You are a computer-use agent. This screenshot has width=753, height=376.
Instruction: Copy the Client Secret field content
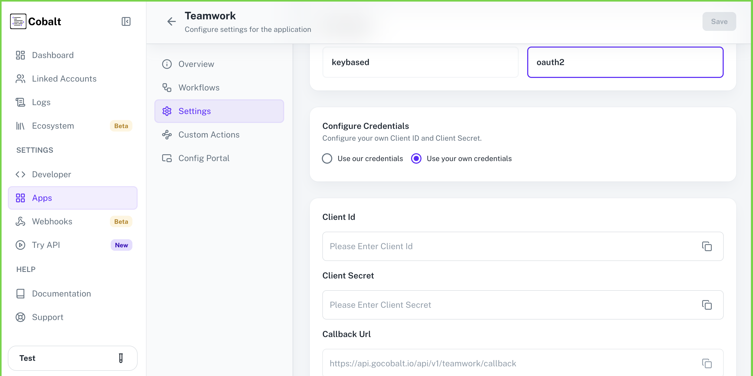(x=707, y=305)
